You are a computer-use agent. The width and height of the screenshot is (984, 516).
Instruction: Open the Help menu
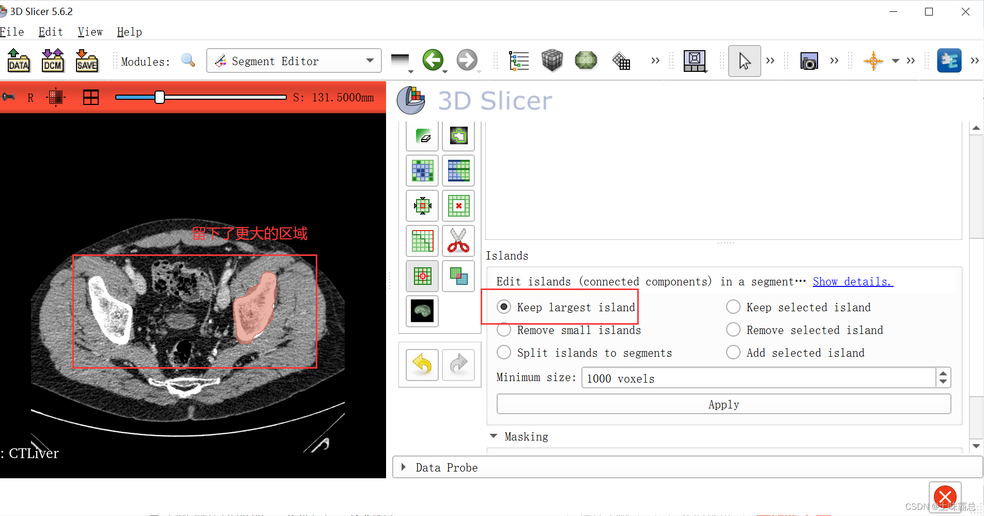point(129,32)
